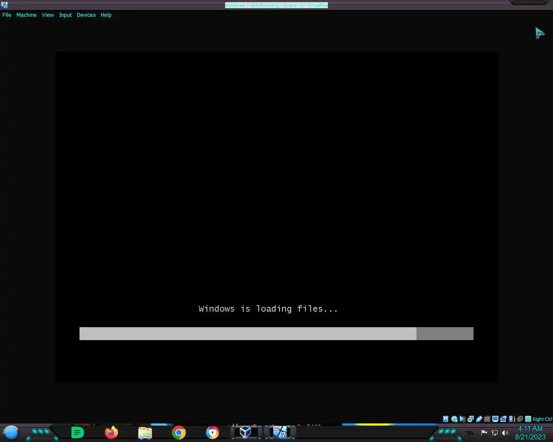Open the Machine menu

click(26, 15)
